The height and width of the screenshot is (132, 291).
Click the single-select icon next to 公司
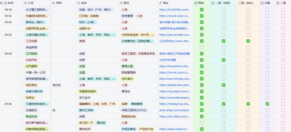[25, 3]
